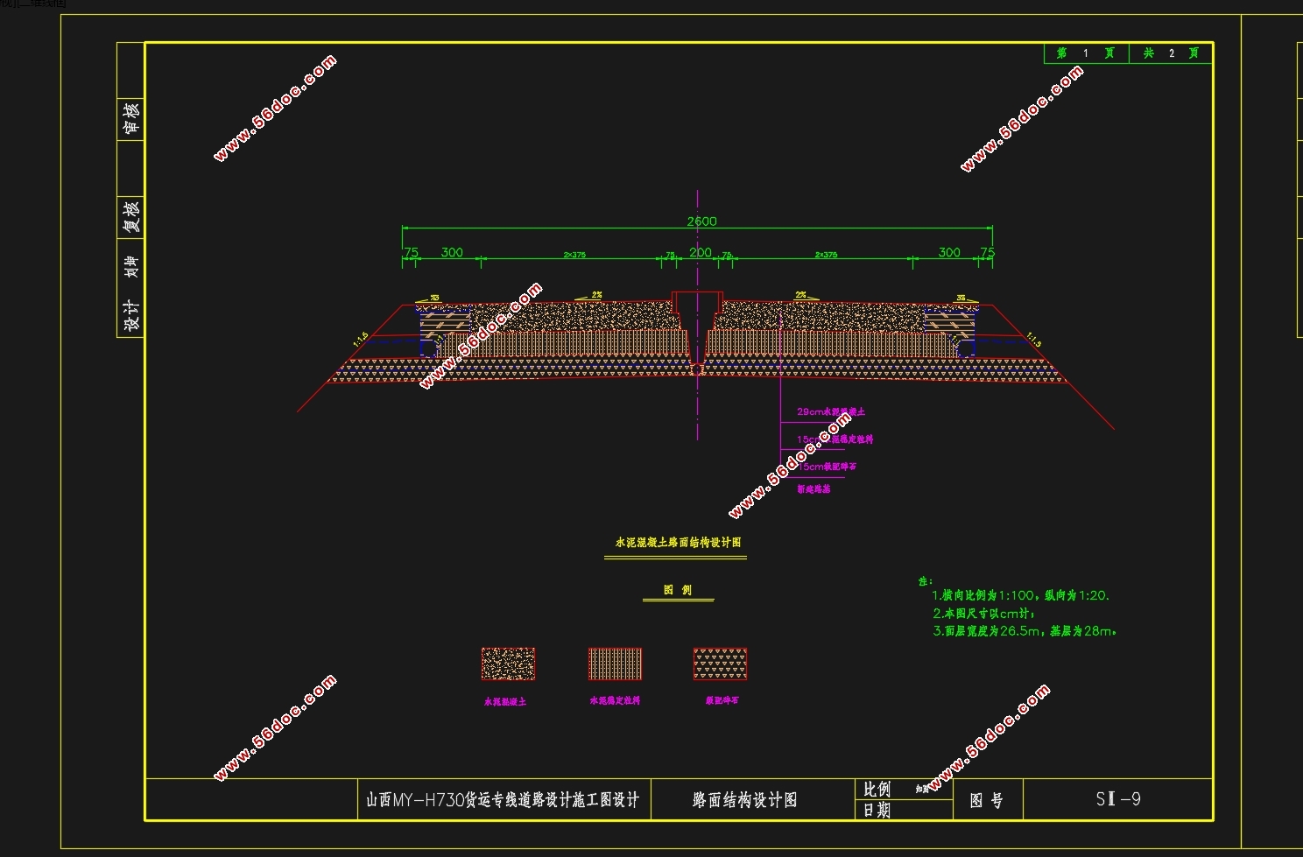Viewport: 1303px width, 857px height.
Task: Click the 200 center median dimension text
Action: [x=701, y=252]
